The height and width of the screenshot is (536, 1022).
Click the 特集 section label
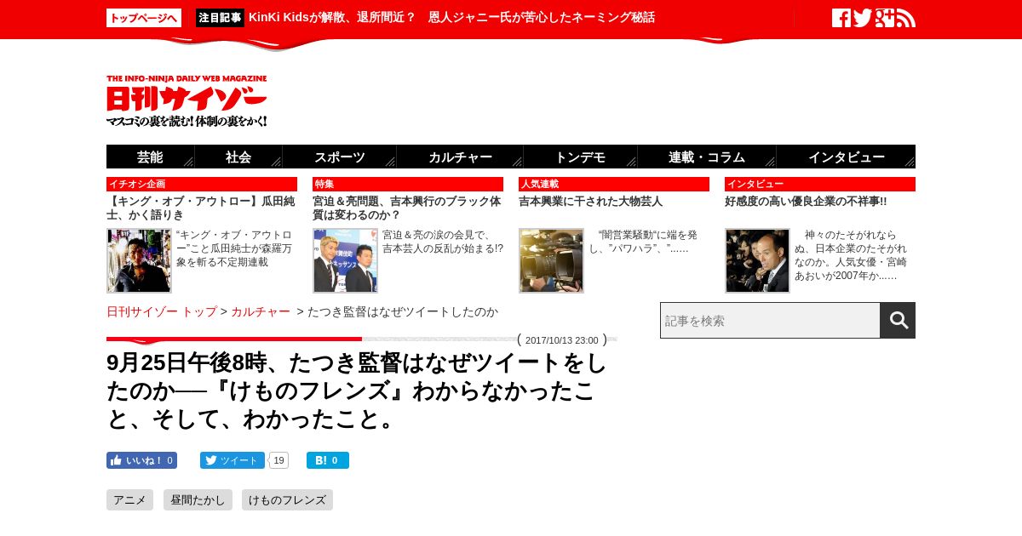(408, 185)
